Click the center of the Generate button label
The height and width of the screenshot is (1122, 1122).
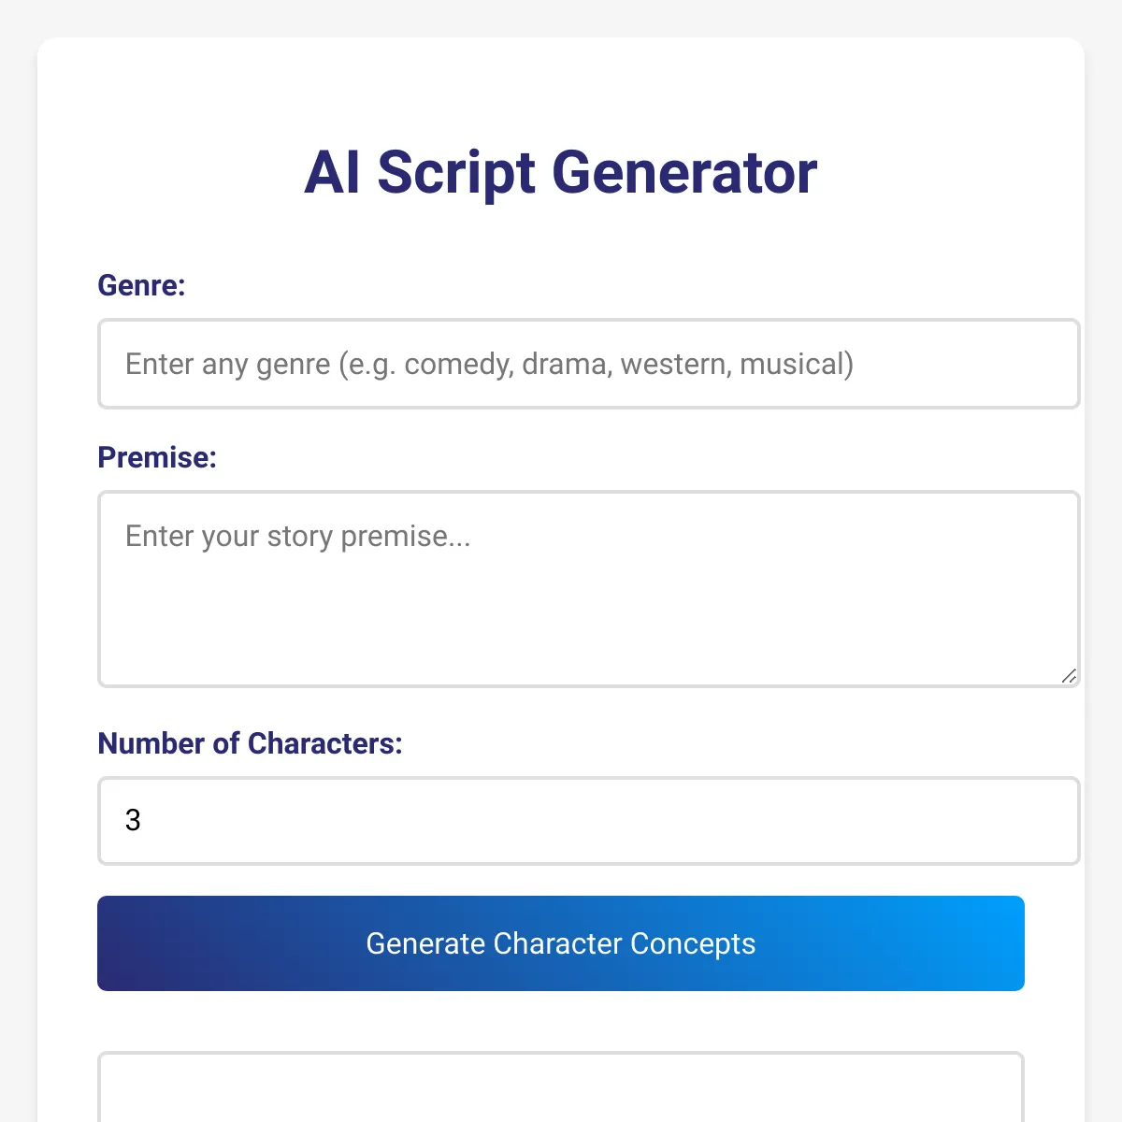(560, 943)
